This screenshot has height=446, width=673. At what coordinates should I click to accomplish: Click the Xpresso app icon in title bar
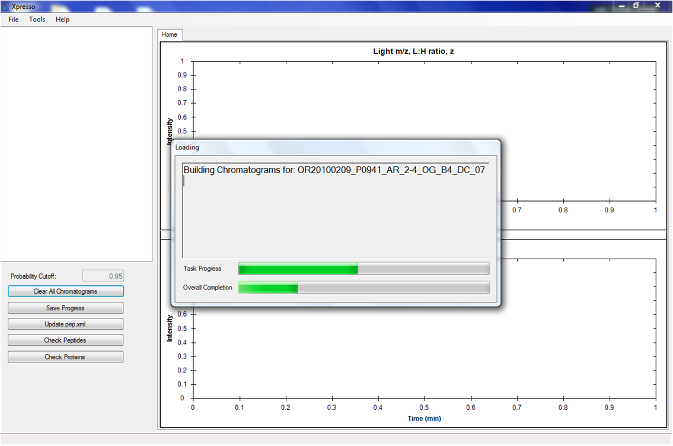pos(6,5)
